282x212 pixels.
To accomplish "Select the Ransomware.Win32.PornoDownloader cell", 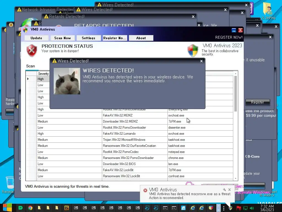I will point(135,158).
